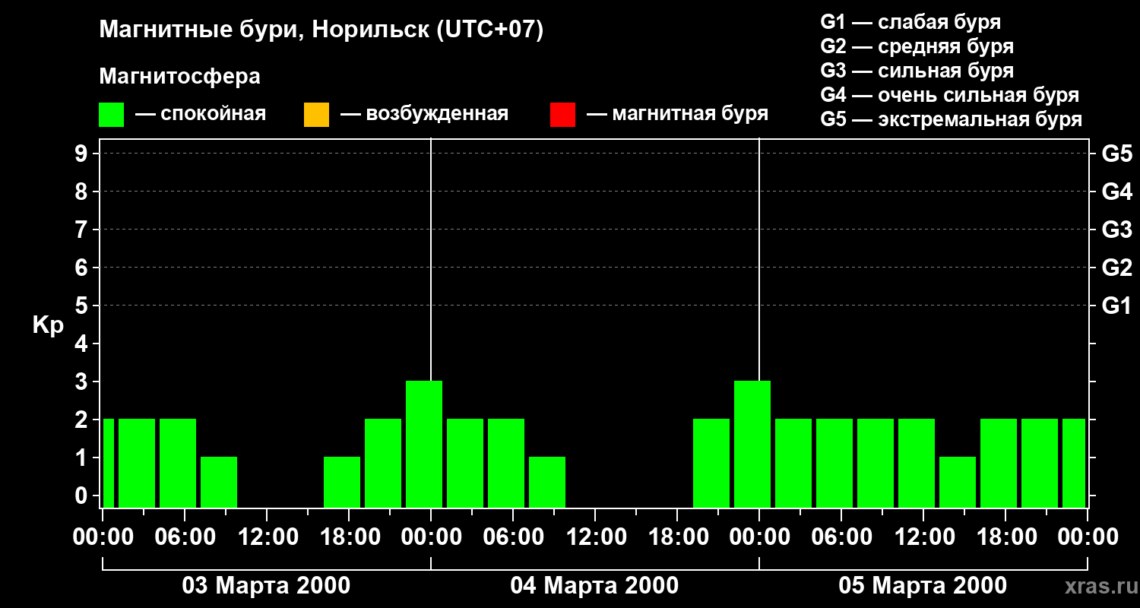1140x608 pixels.
Task: Select the 'Магнитосфера' legend heading
Action: pyautogui.click(x=179, y=77)
